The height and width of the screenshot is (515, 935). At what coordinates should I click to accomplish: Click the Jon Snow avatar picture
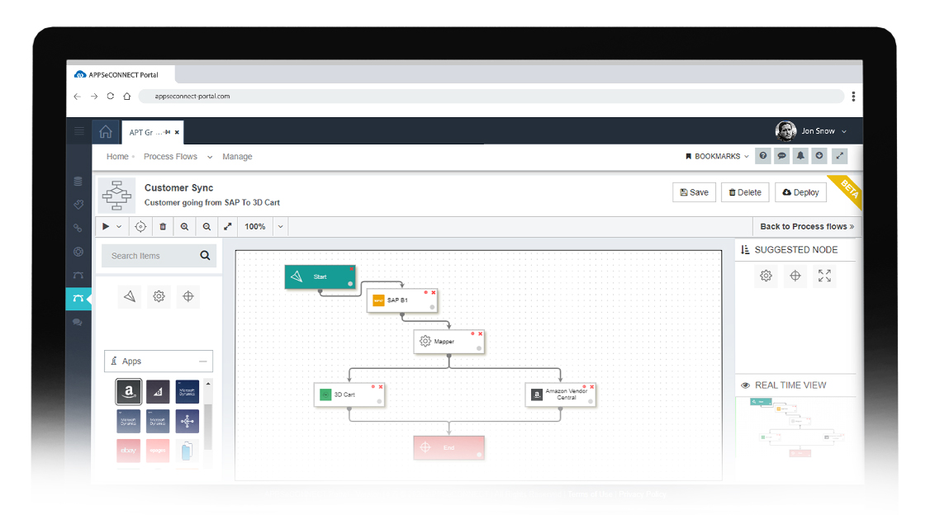(x=785, y=131)
